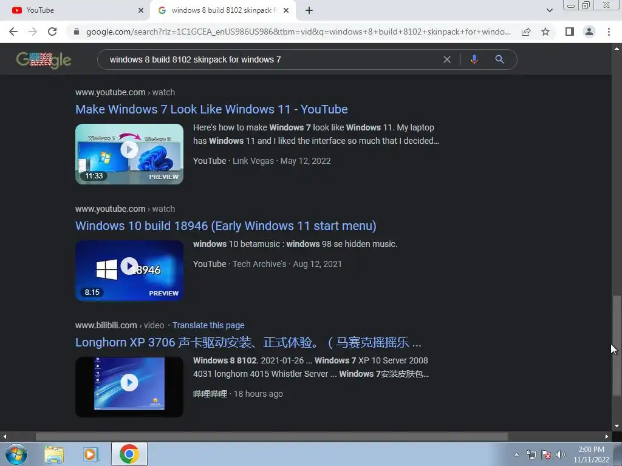The image size is (622, 466).
Task: Click the forward navigation arrow
Action: [x=33, y=32]
